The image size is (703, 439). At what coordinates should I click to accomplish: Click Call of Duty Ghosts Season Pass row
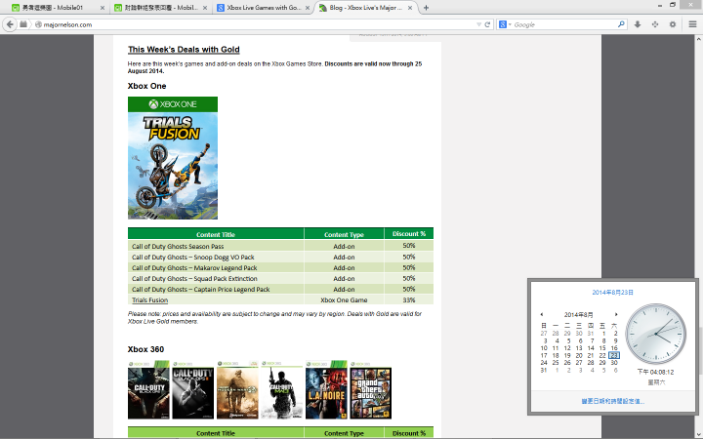[x=280, y=246]
